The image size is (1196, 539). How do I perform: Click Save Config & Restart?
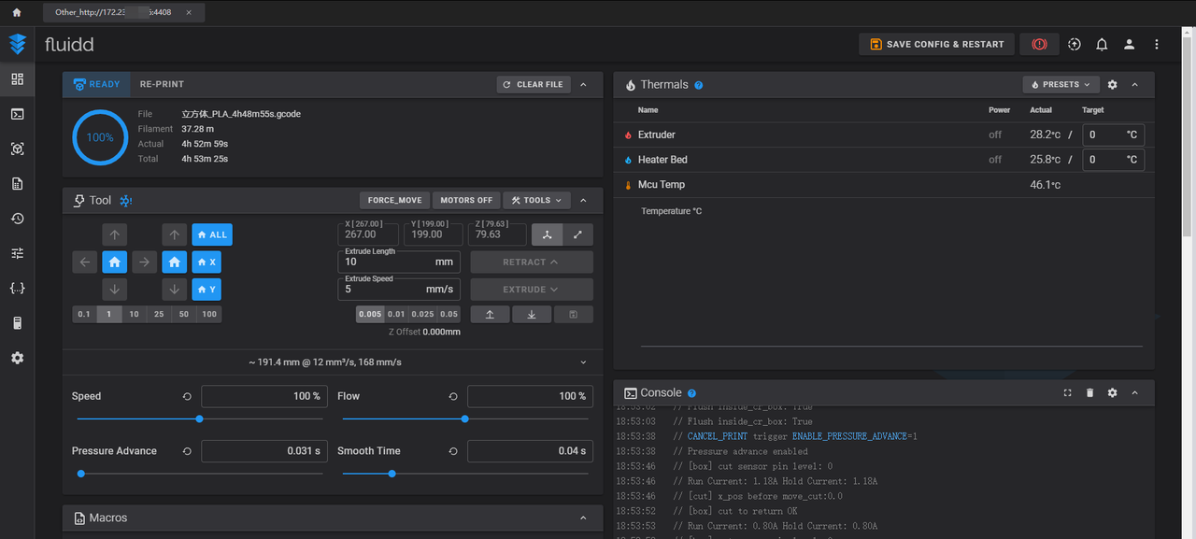click(936, 44)
